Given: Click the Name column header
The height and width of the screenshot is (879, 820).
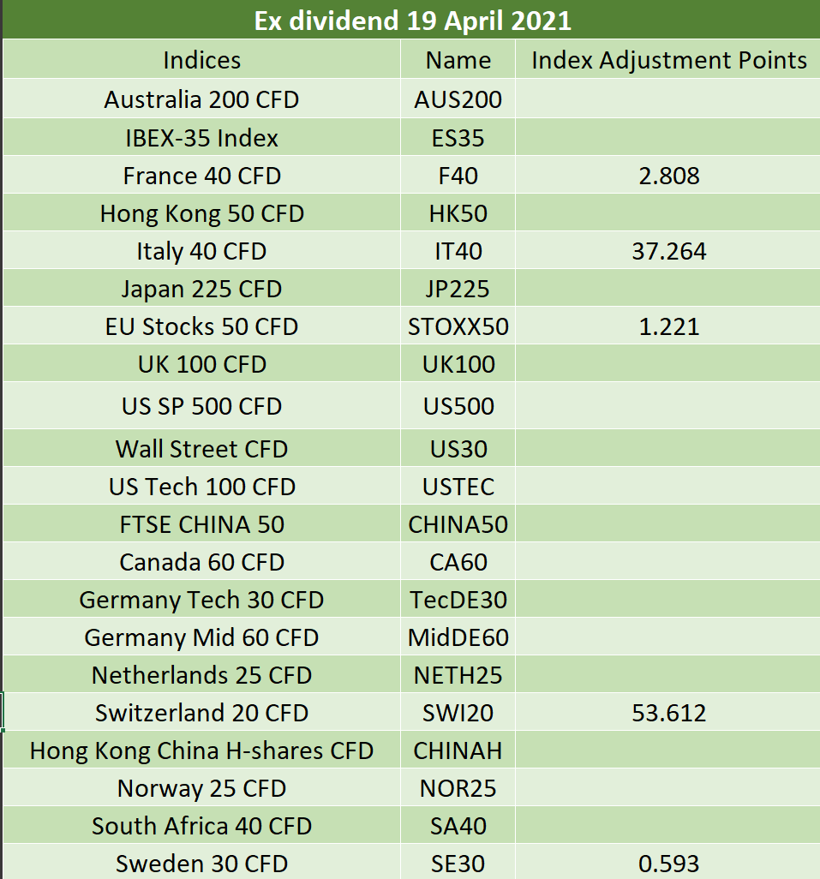Looking at the screenshot, I should tap(458, 59).
